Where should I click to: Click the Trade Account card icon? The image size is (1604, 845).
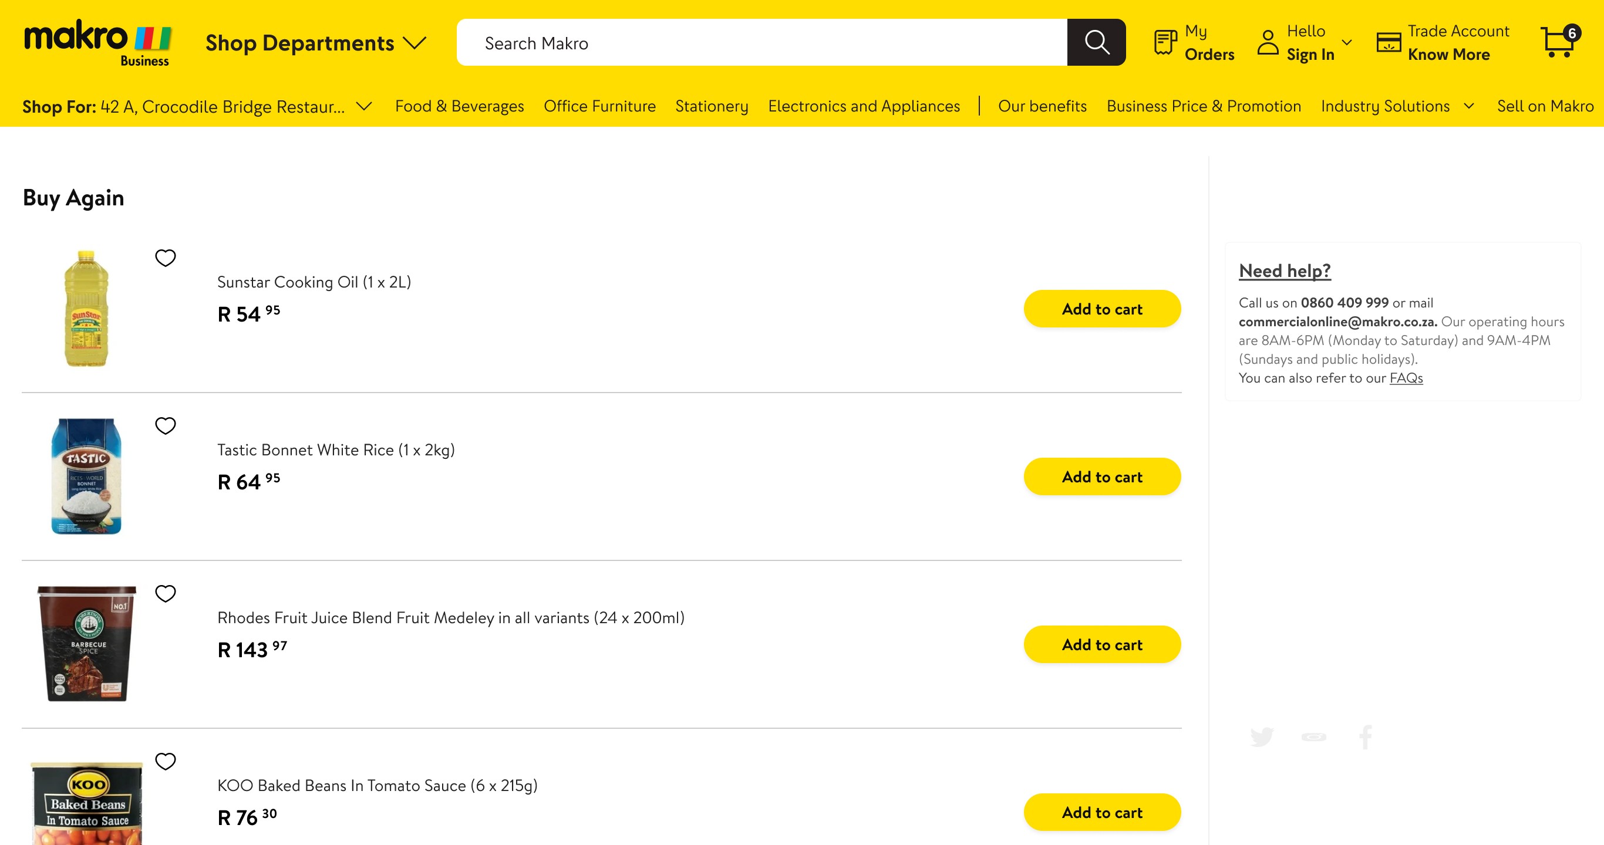pyautogui.click(x=1389, y=42)
